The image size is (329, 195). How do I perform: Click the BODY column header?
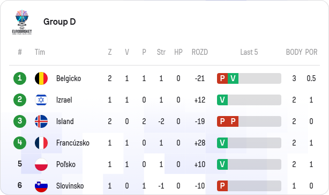(294, 52)
